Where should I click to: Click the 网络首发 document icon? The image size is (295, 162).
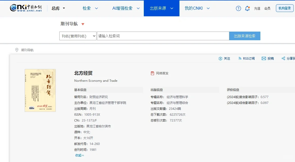153,73
